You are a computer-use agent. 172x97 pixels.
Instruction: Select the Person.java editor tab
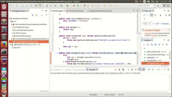click(58, 11)
